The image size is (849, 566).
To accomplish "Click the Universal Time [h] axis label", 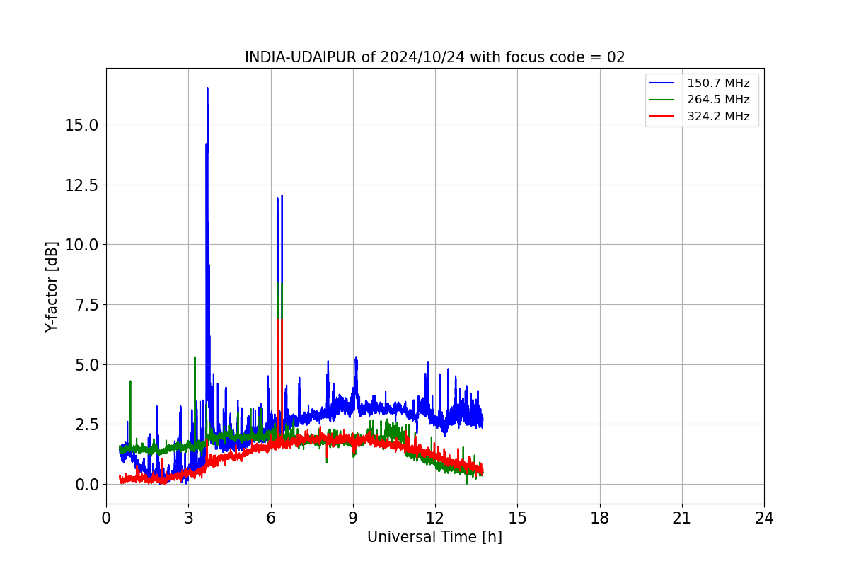I will pos(434,538).
